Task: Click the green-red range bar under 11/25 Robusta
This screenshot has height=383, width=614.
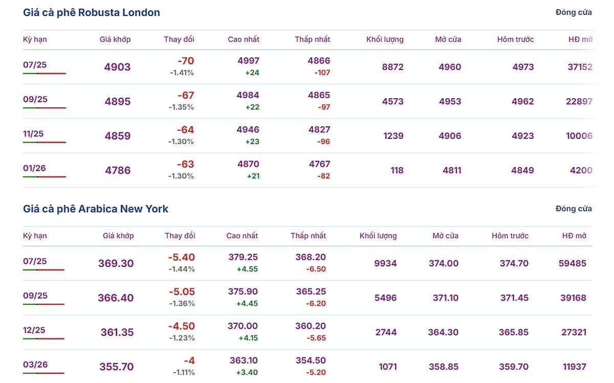Action: click(45, 142)
